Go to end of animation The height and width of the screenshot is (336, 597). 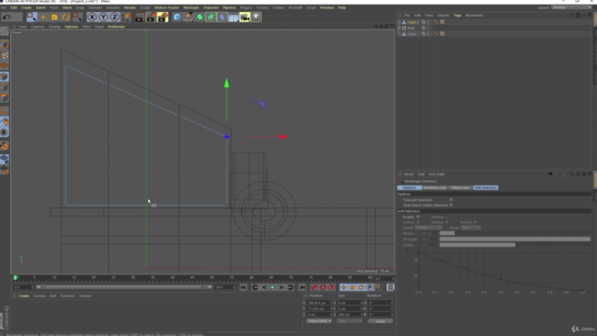[x=302, y=287]
